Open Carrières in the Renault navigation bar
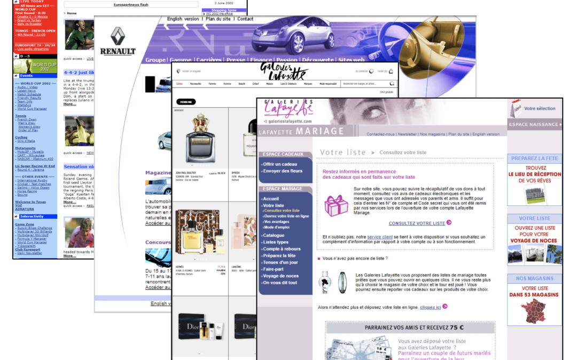 [209, 60]
